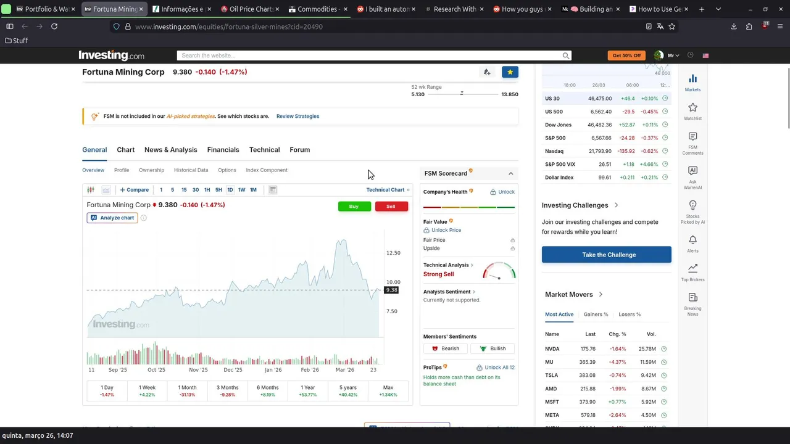
Task: Click Take the Challenge button
Action: [x=607, y=255]
